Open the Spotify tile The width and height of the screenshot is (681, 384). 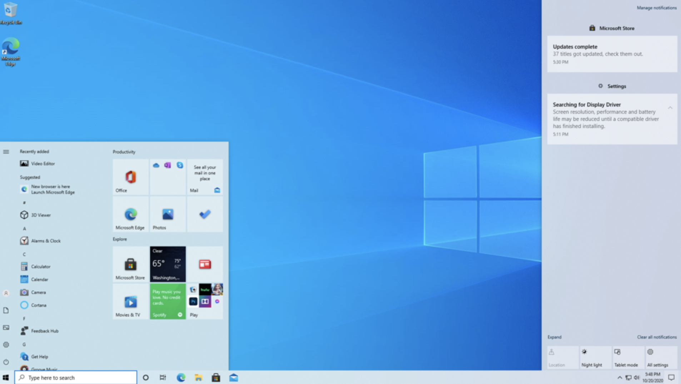coord(168,301)
